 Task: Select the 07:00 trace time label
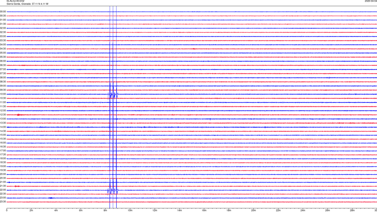pos(3,69)
